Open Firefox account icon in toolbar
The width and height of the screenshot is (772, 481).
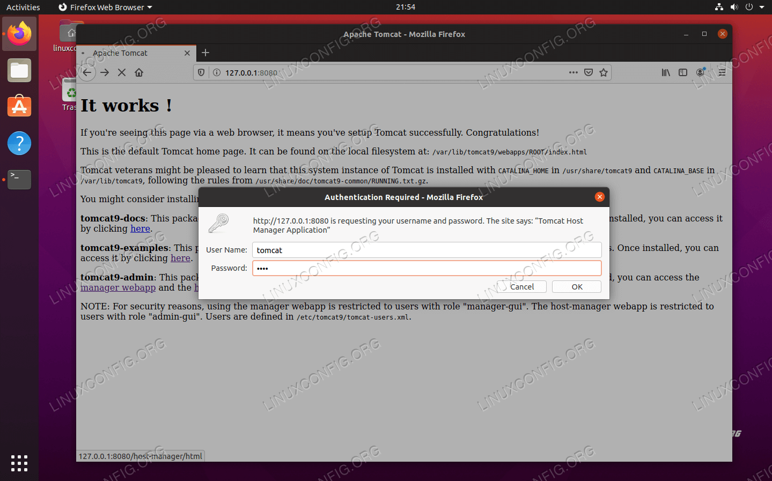(701, 72)
